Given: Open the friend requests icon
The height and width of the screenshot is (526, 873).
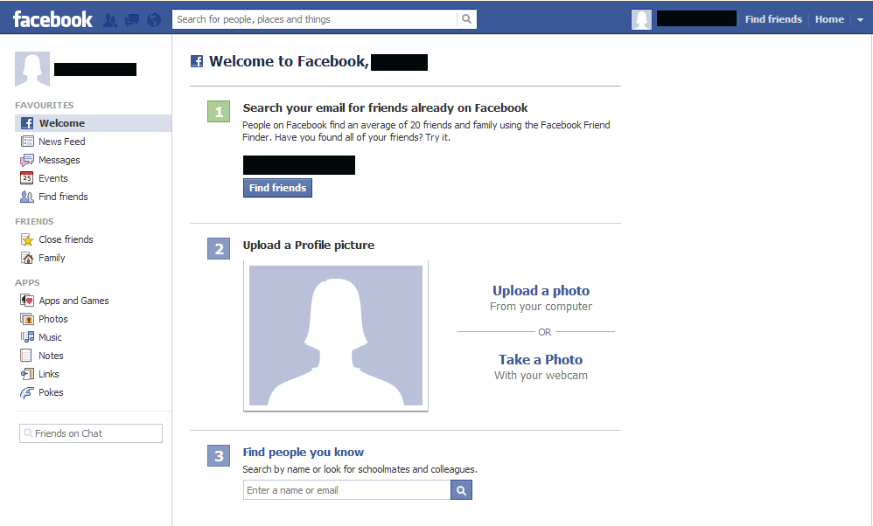Looking at the screenshot, I should pos(109,18).
